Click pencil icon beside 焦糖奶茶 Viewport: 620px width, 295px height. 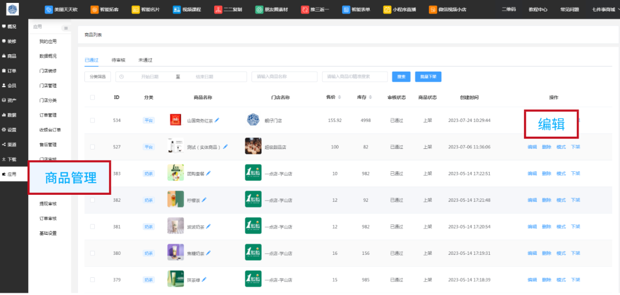[x=208, y=253]
